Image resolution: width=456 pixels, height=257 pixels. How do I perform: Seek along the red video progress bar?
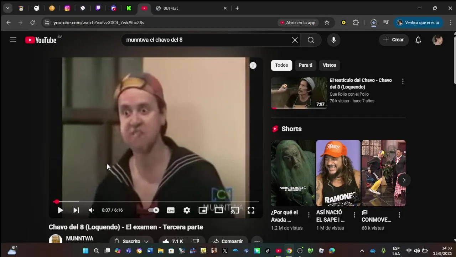156,202
